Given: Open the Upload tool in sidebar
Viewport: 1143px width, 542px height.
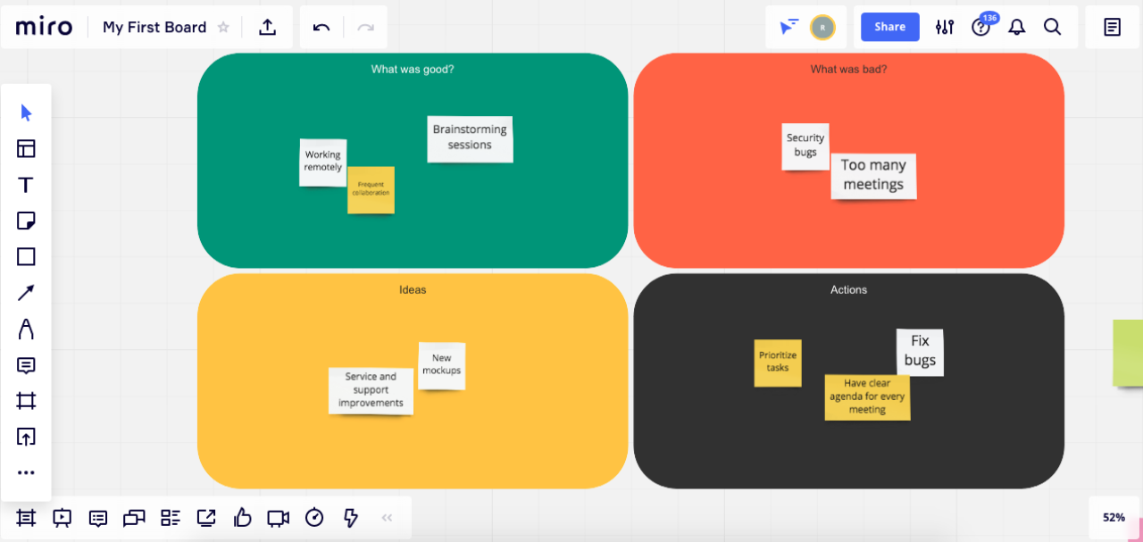Looking at the screenshot, I should coord(26,437).
